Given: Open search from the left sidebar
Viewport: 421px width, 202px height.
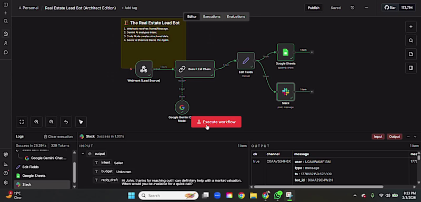Looking at the screenshot, I should [6, 21].
